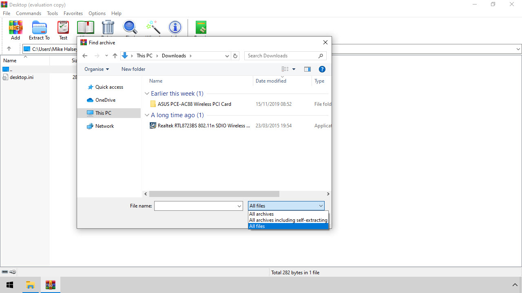Collapse the Earlier this week group

pos(147,94)
